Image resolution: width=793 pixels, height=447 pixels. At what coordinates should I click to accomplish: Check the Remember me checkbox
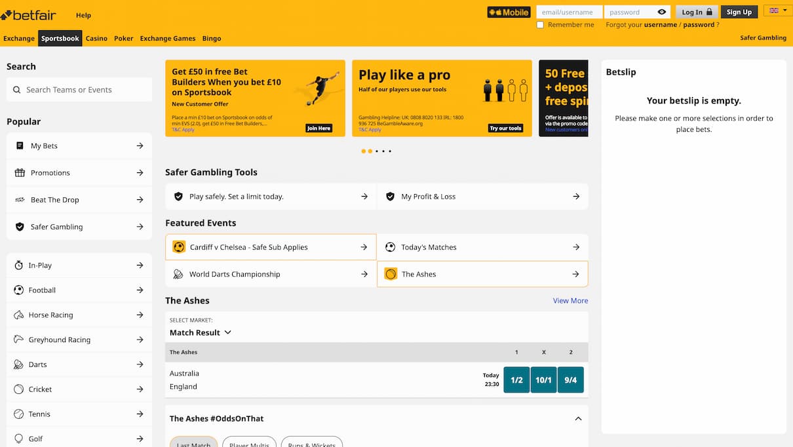540,24
